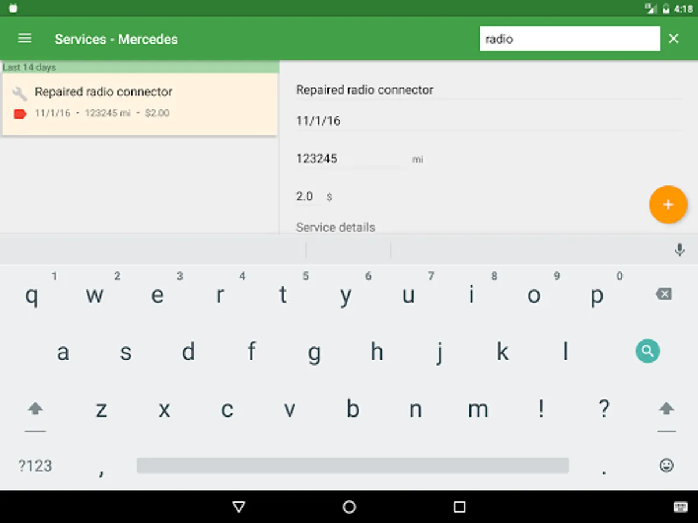The image size is (698, 523).
Task: Tap the d key
Action: 188,352
